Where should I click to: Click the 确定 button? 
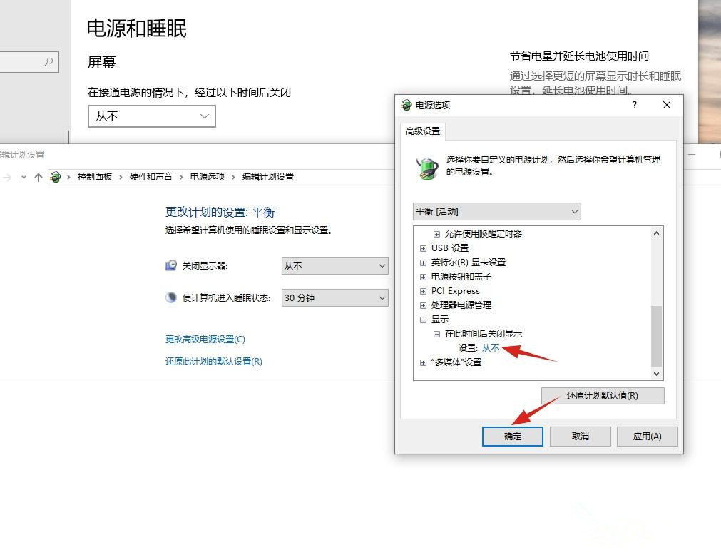[512, 436]
